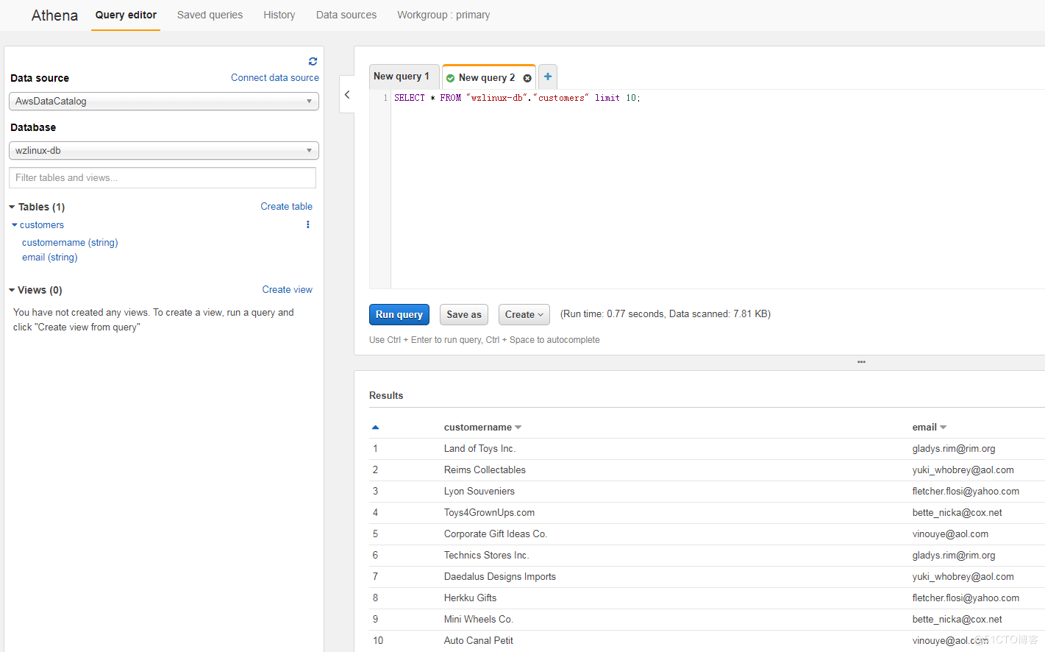Add a new query tab

[x=548, y=77]
